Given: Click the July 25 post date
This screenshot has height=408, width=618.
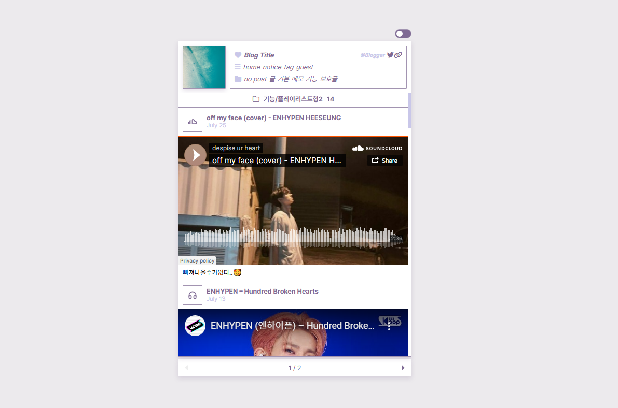Looking at the screenshot, I should tap(216, 125).
